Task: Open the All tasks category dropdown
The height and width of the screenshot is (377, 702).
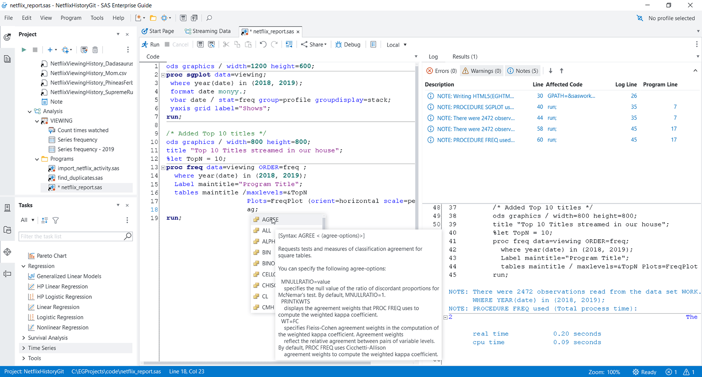Action: pos(27,220)
